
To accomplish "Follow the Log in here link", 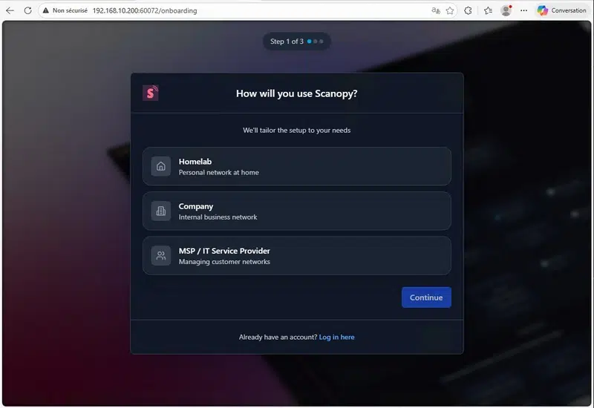I will [x=336, y=338].
